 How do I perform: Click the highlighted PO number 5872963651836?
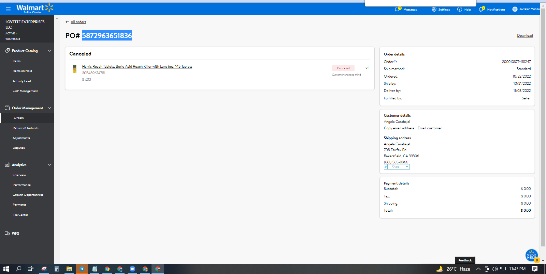(107, 35)
